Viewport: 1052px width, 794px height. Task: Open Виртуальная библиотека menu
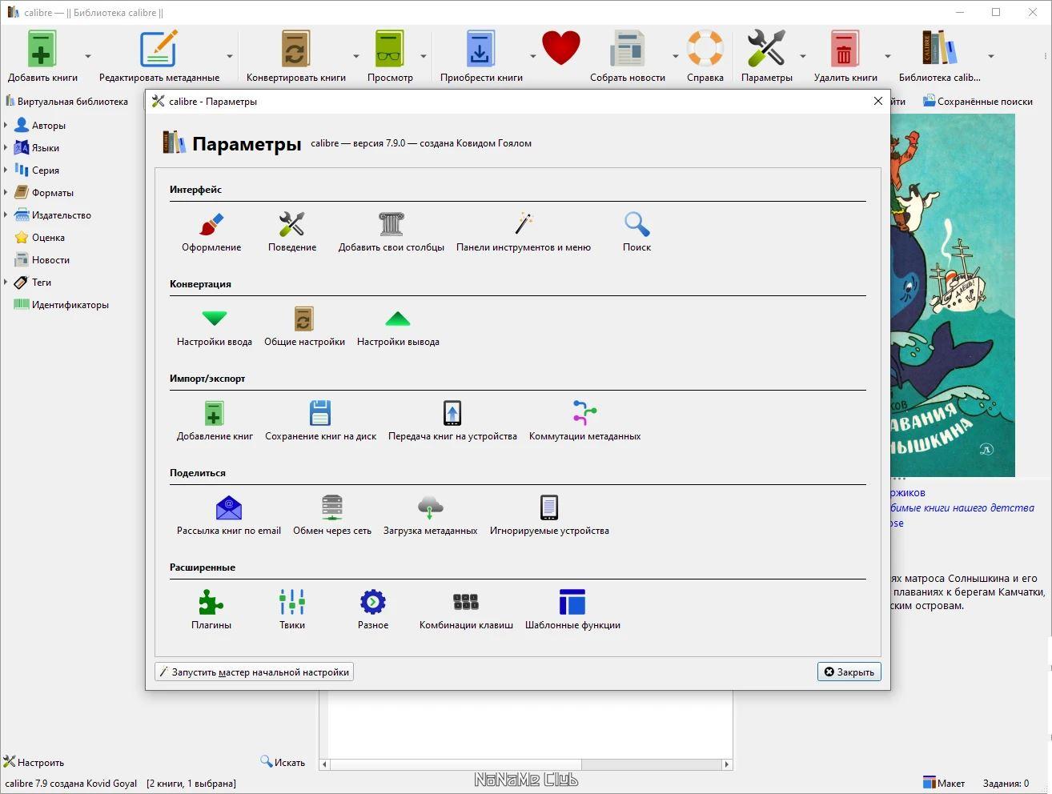tap(66, 102)
